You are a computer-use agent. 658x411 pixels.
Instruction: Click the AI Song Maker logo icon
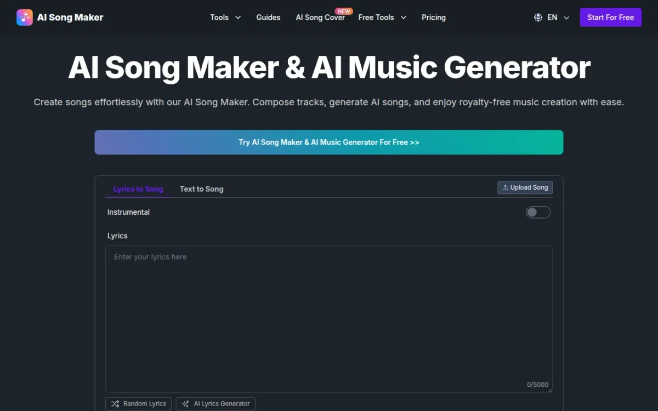25,18
